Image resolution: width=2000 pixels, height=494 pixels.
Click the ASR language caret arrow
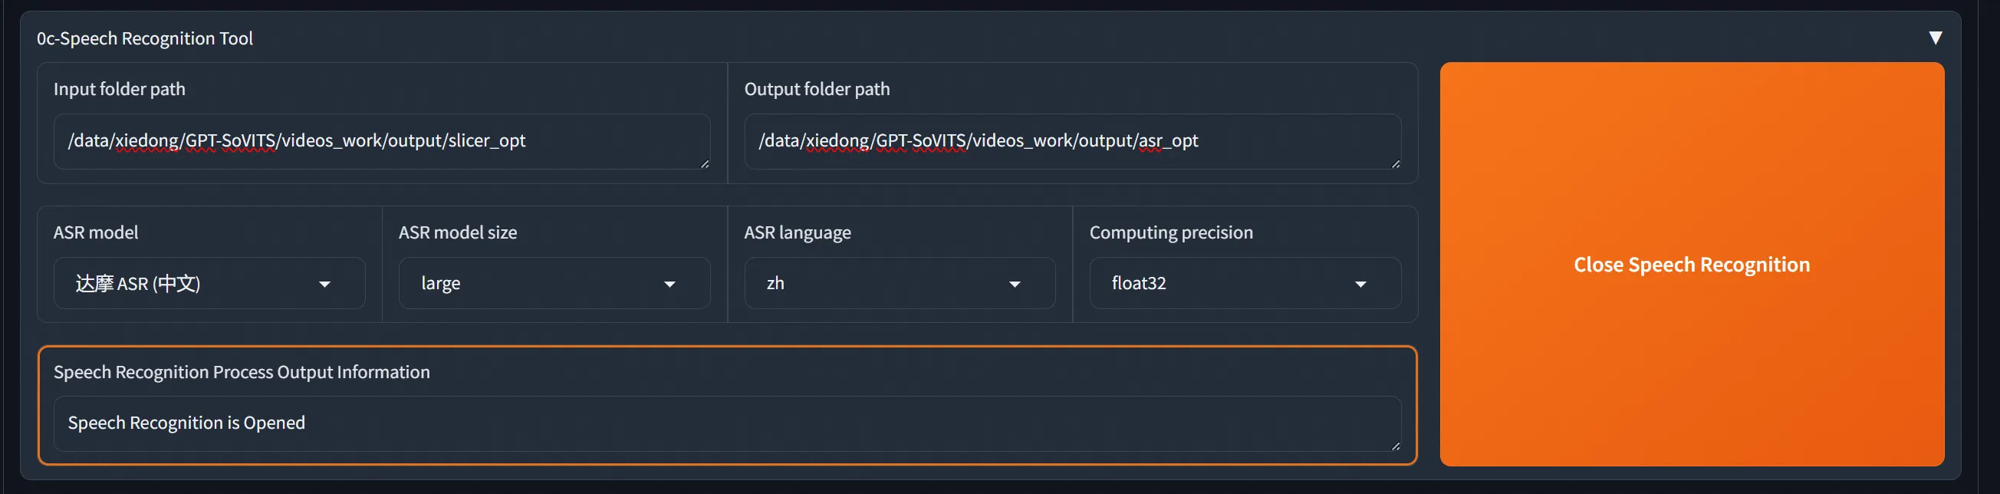click(1014, 285)
